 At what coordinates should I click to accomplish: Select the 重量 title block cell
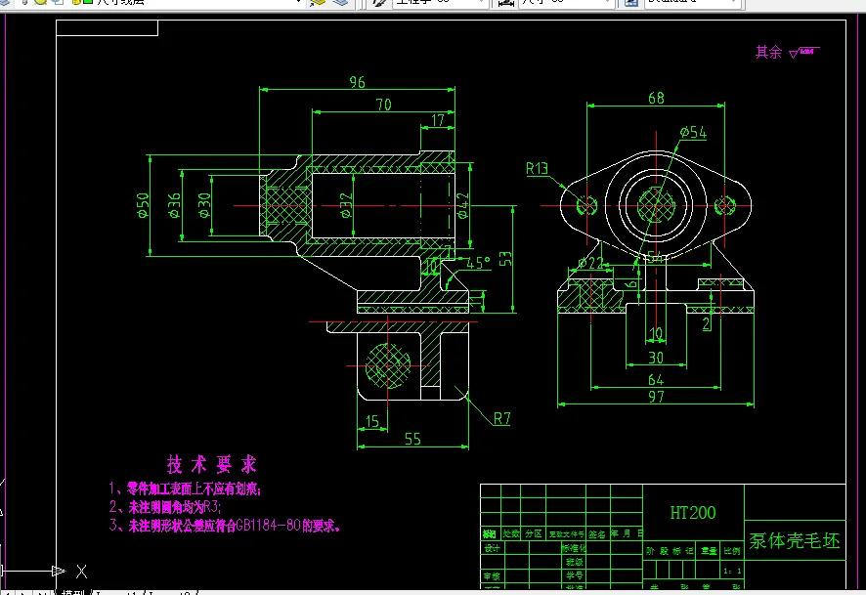pos(709,551)
